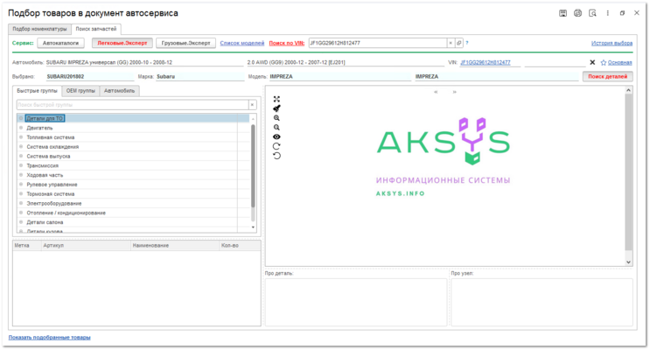
Task: Toggle the eye visibility icon
Action: (276, 136)
